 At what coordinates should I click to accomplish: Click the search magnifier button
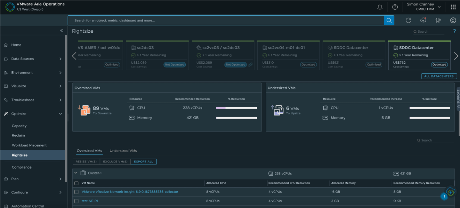pos(389,20)
